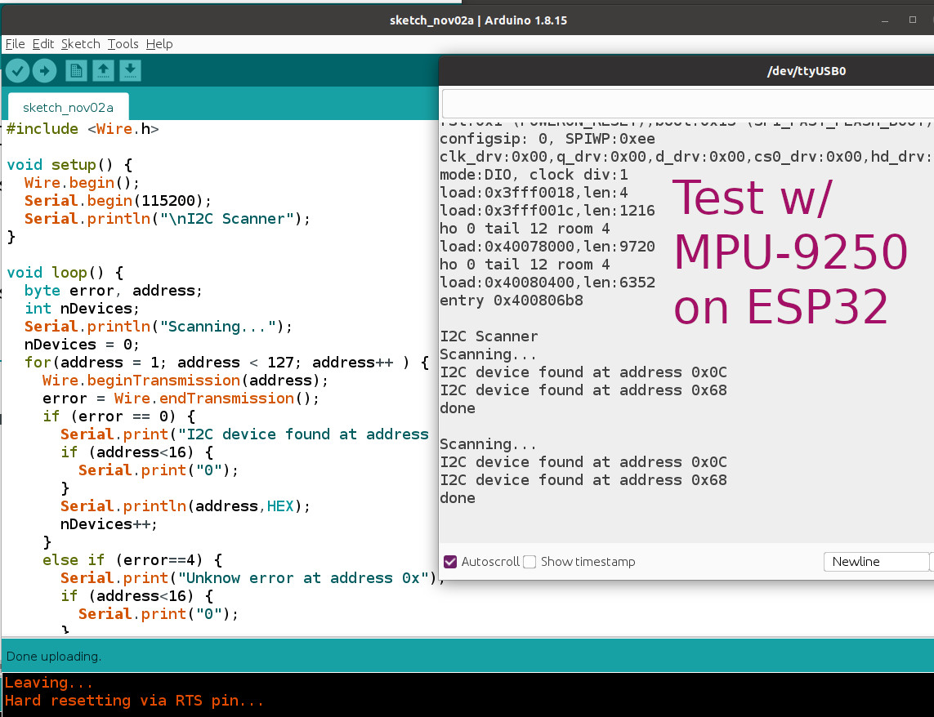This screenshot has width=934, height=717.
Task: Minimize the Arduino IDE window
Action: (x=885, y=20)
